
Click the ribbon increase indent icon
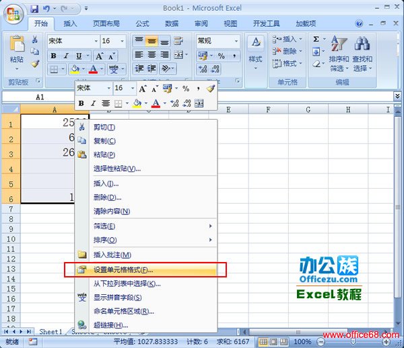(151, 69)
